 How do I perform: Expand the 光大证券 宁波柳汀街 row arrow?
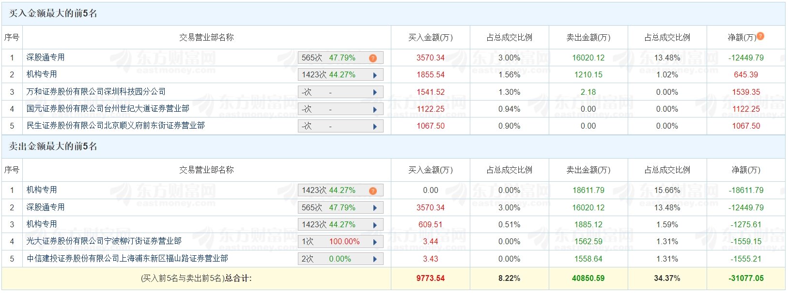pos(375,242)
